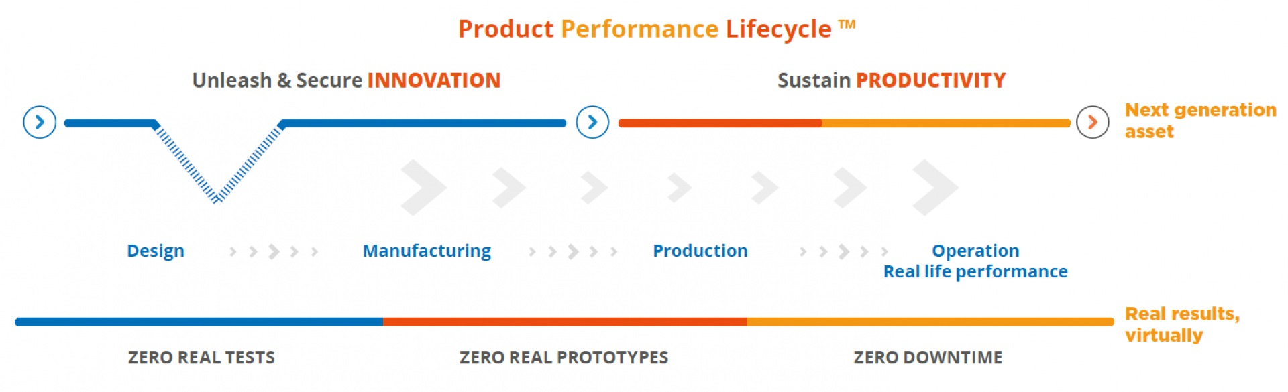This screenshot has height=392, width=1288.
Task: Click small arrows between Production and Operation
Action: 844,251
